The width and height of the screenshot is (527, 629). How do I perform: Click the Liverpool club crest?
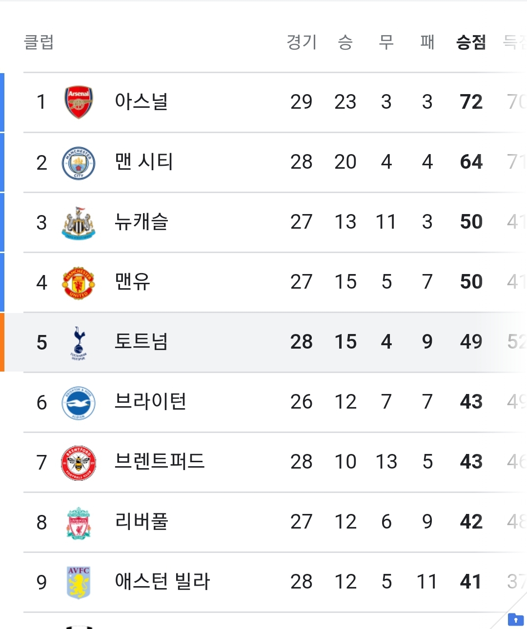pos(79,523)
